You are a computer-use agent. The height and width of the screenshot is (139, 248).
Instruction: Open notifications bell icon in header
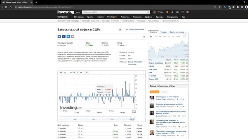[x=172, y=12]
